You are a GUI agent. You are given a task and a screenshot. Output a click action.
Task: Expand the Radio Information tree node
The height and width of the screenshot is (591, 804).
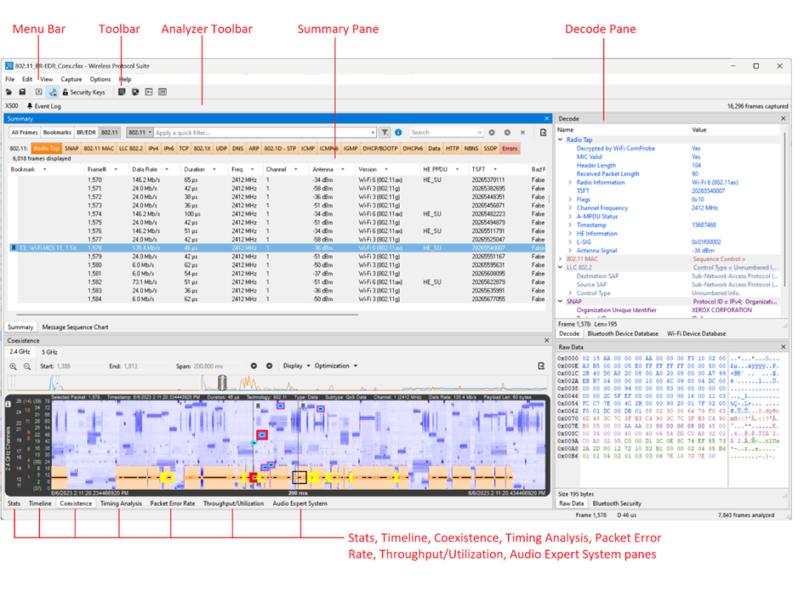tap(570, 183)
